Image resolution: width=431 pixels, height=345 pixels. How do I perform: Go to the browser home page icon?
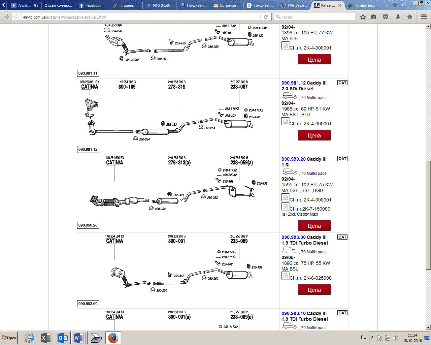pyautogui.click(x=410, y=17)
